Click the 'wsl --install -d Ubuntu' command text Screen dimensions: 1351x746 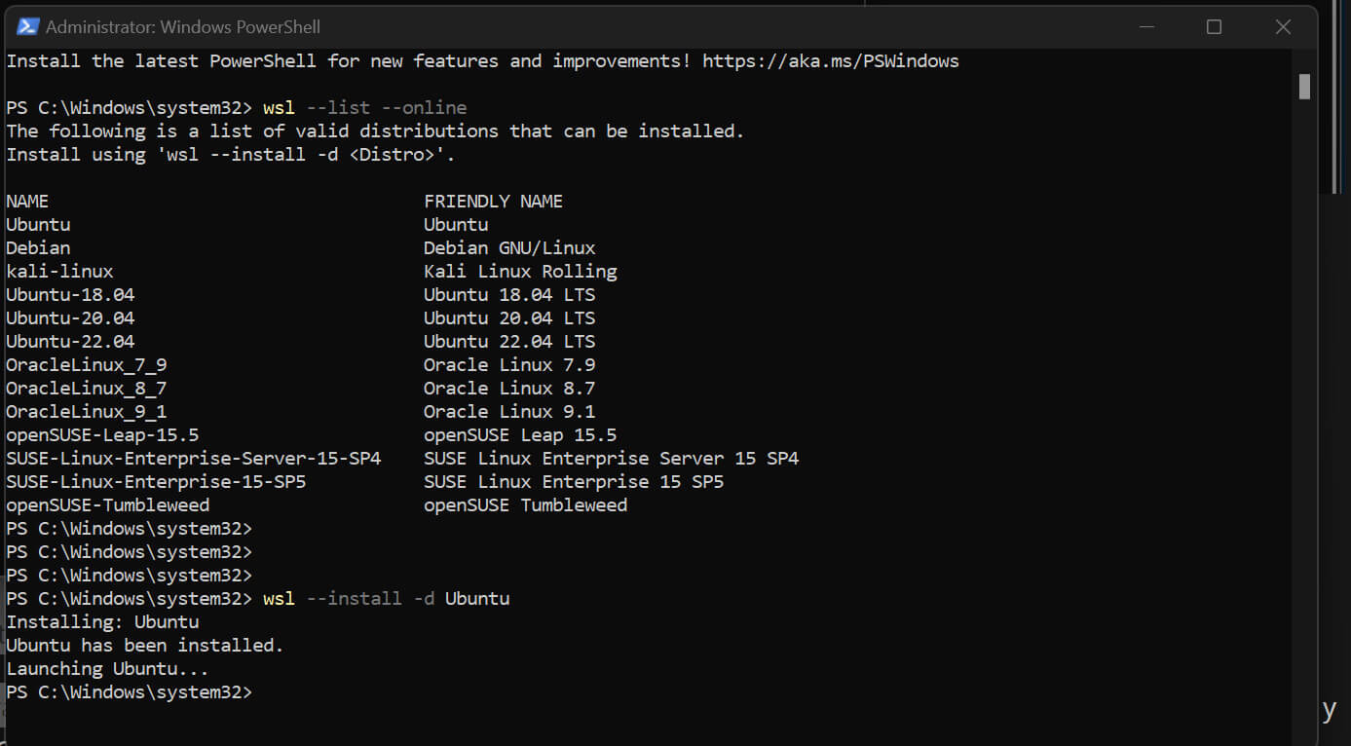pyautogui.click(x=385, y=598)
